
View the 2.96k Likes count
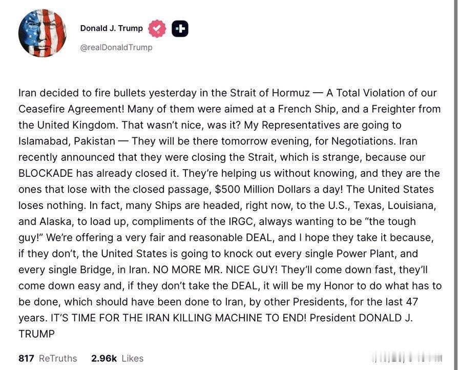pyautogui.click(x=117, y=358)
